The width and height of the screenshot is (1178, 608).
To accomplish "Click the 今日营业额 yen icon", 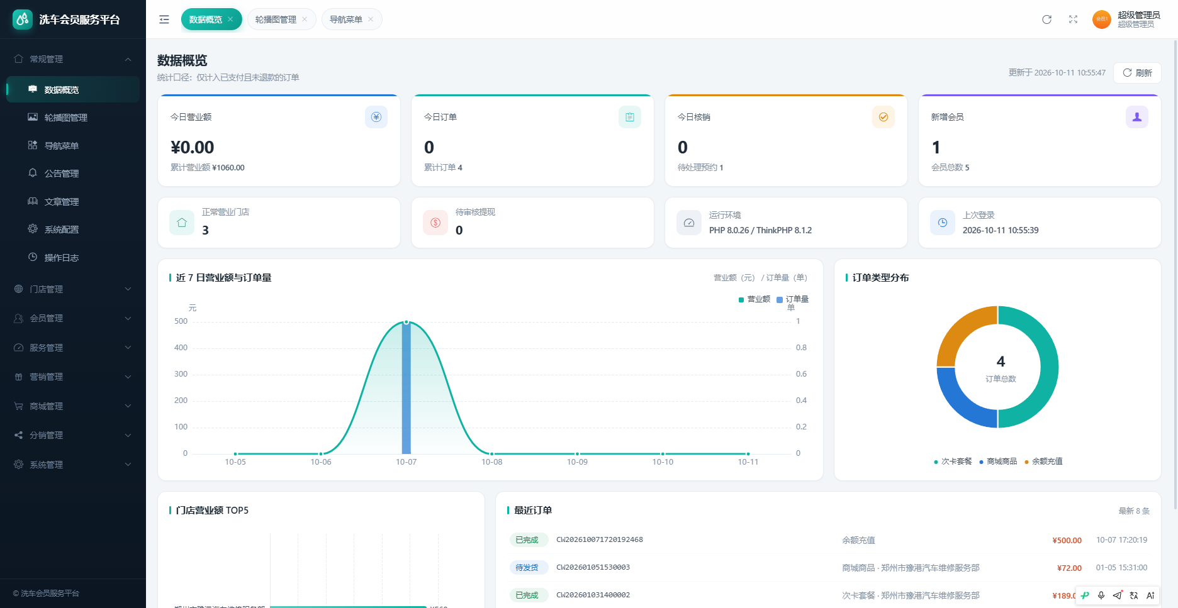I will click(x=376, y=117).
